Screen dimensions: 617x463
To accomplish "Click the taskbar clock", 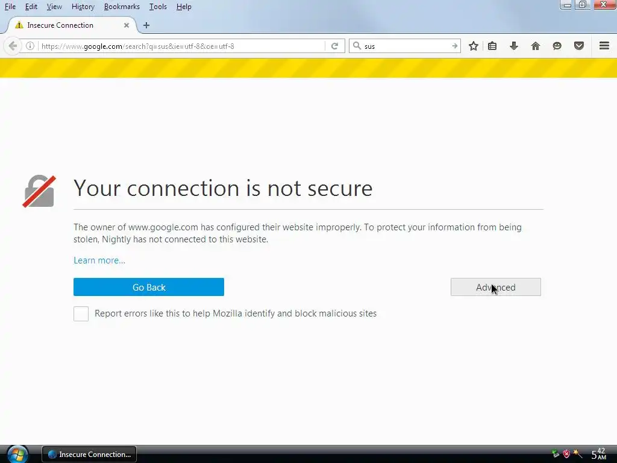I will click(598, 454).
